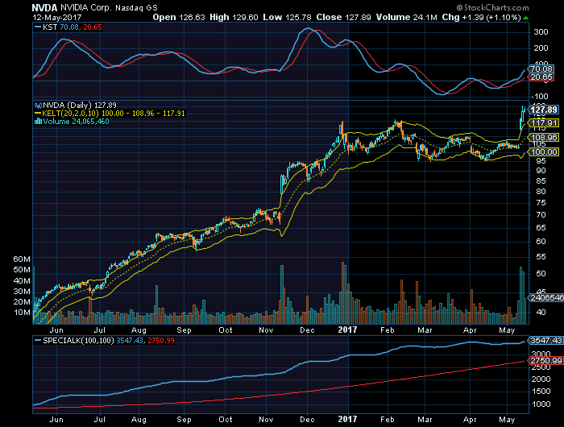Select the Volume 24.1M header value

click(406, 17)
